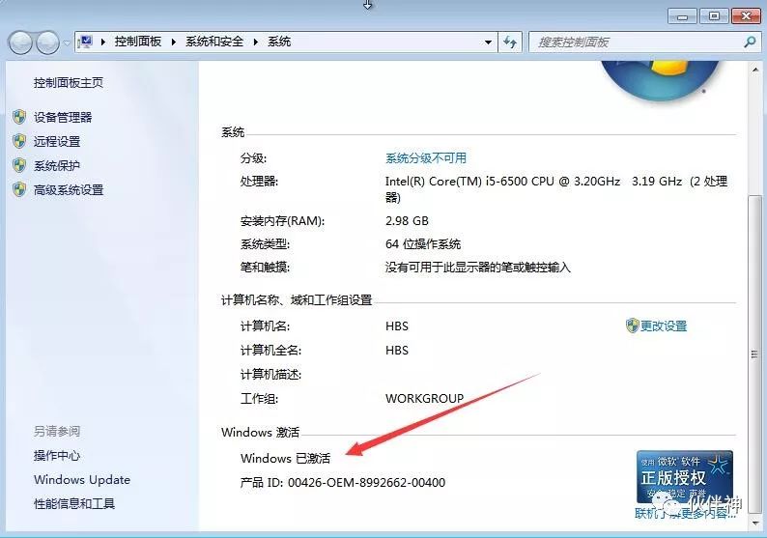
Task: Click the 正版授权 genuine Microsoft badge
Action: (x=685, y=476)
